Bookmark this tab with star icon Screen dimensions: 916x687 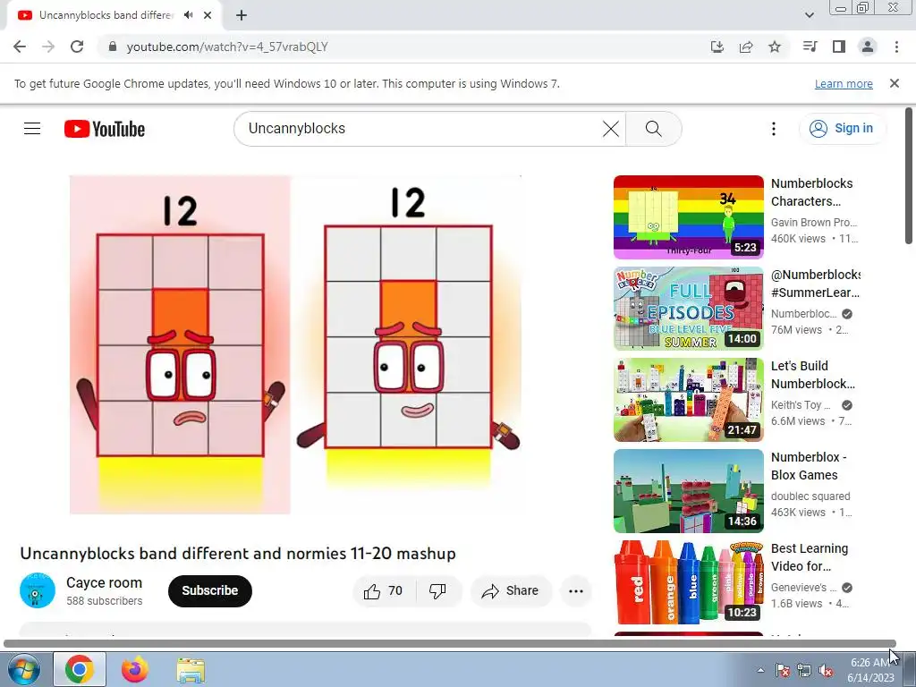click(775, 47)
